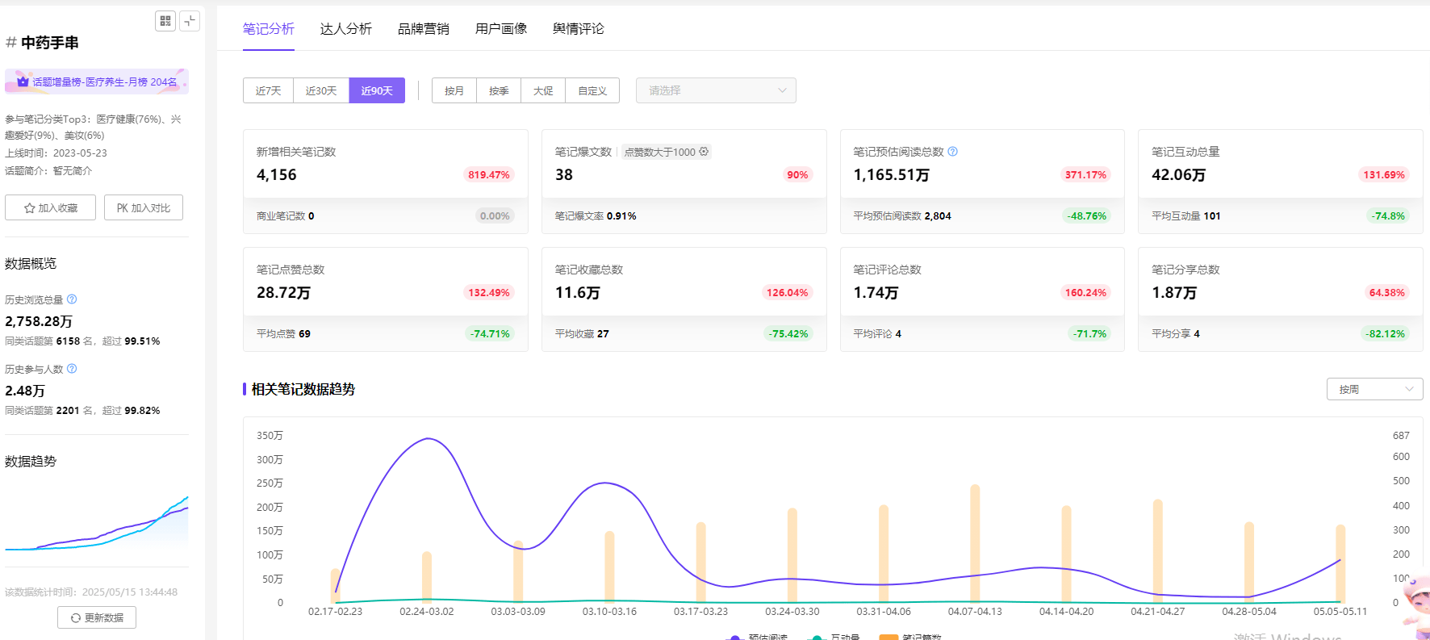Open the 用户画像 tab
1430x640 pixels.
click(x=501, y=29)
